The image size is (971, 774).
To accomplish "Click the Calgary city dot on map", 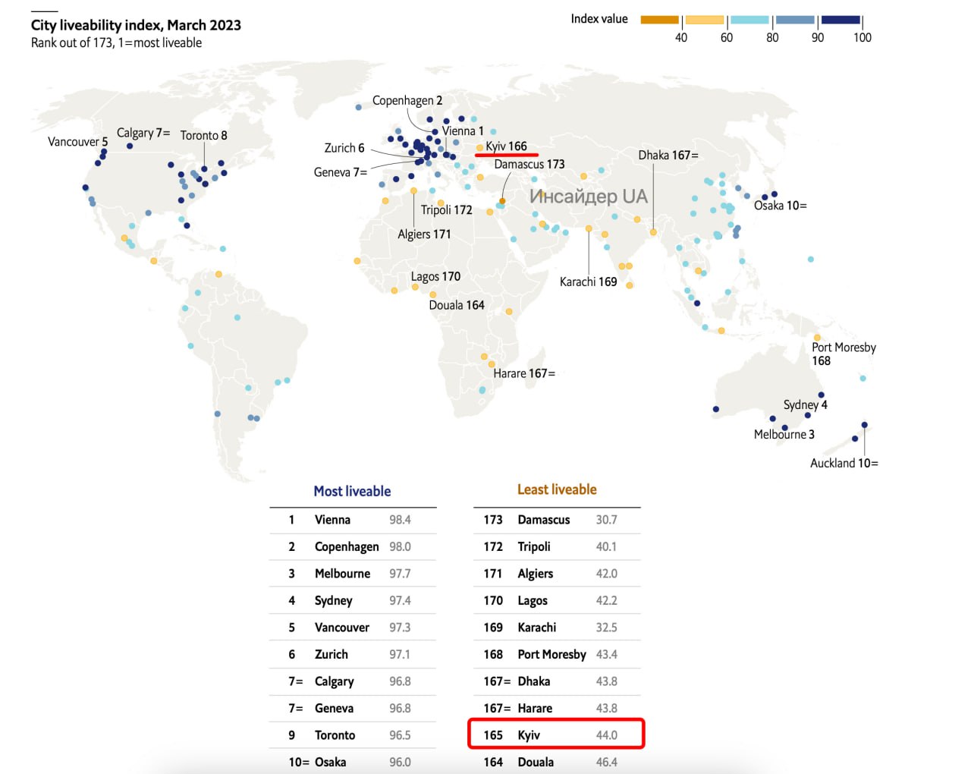I will tap(130, 146).
